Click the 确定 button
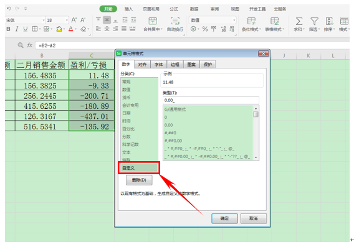This screenshot has height=247, width=354. coord(224,218)
